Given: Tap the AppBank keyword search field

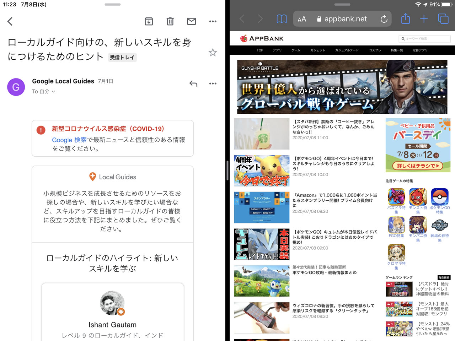Looking at the screenshot, I should (x=425, y=39).
